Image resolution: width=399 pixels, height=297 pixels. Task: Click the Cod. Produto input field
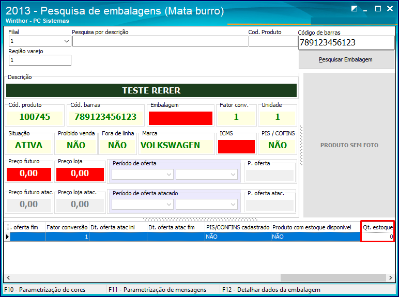click(x=273, y=41)
